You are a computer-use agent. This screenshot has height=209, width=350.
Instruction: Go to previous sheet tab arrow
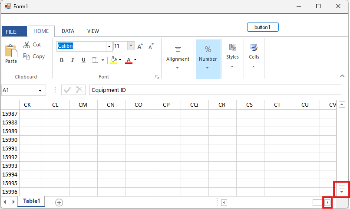[x=5, y=202]
